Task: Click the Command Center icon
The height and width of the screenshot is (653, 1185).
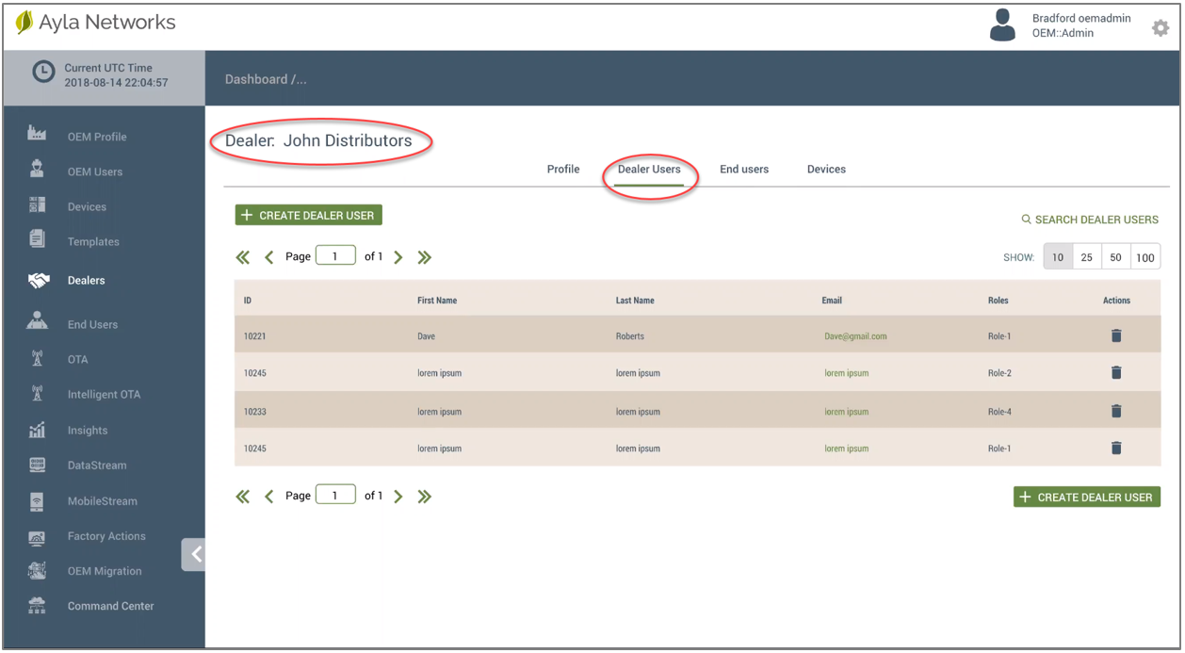Action: click(x=37, y=606)
